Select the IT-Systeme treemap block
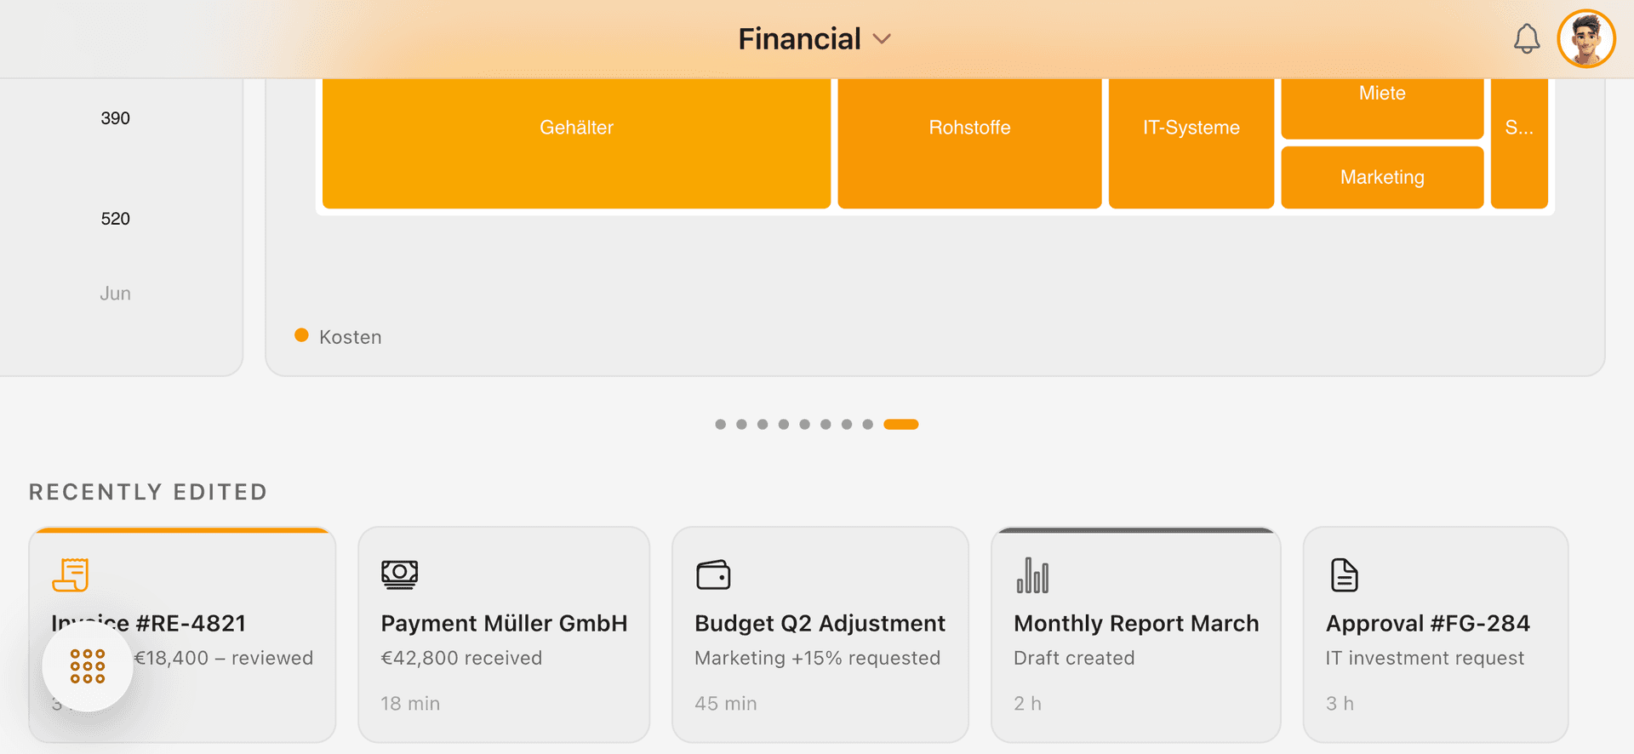Viewport: 1634px width, 754px height. coord(1191,143)
